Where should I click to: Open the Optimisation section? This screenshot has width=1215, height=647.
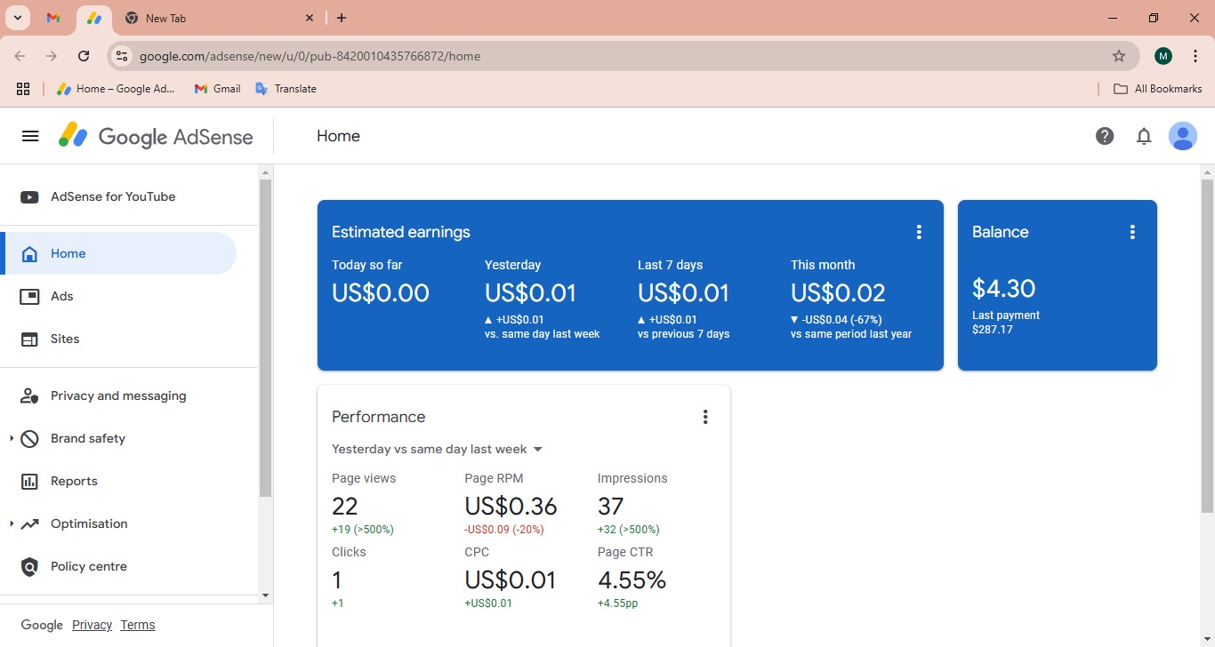click(x=89, y=523)
